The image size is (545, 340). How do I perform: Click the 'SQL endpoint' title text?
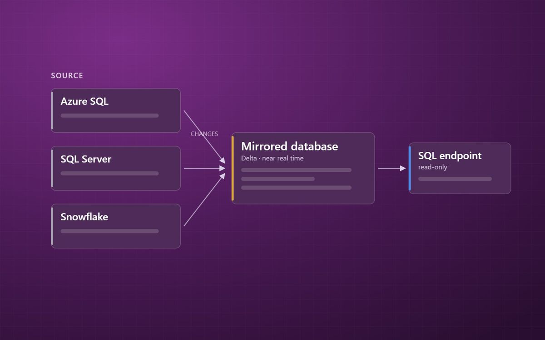pos(450,155)
